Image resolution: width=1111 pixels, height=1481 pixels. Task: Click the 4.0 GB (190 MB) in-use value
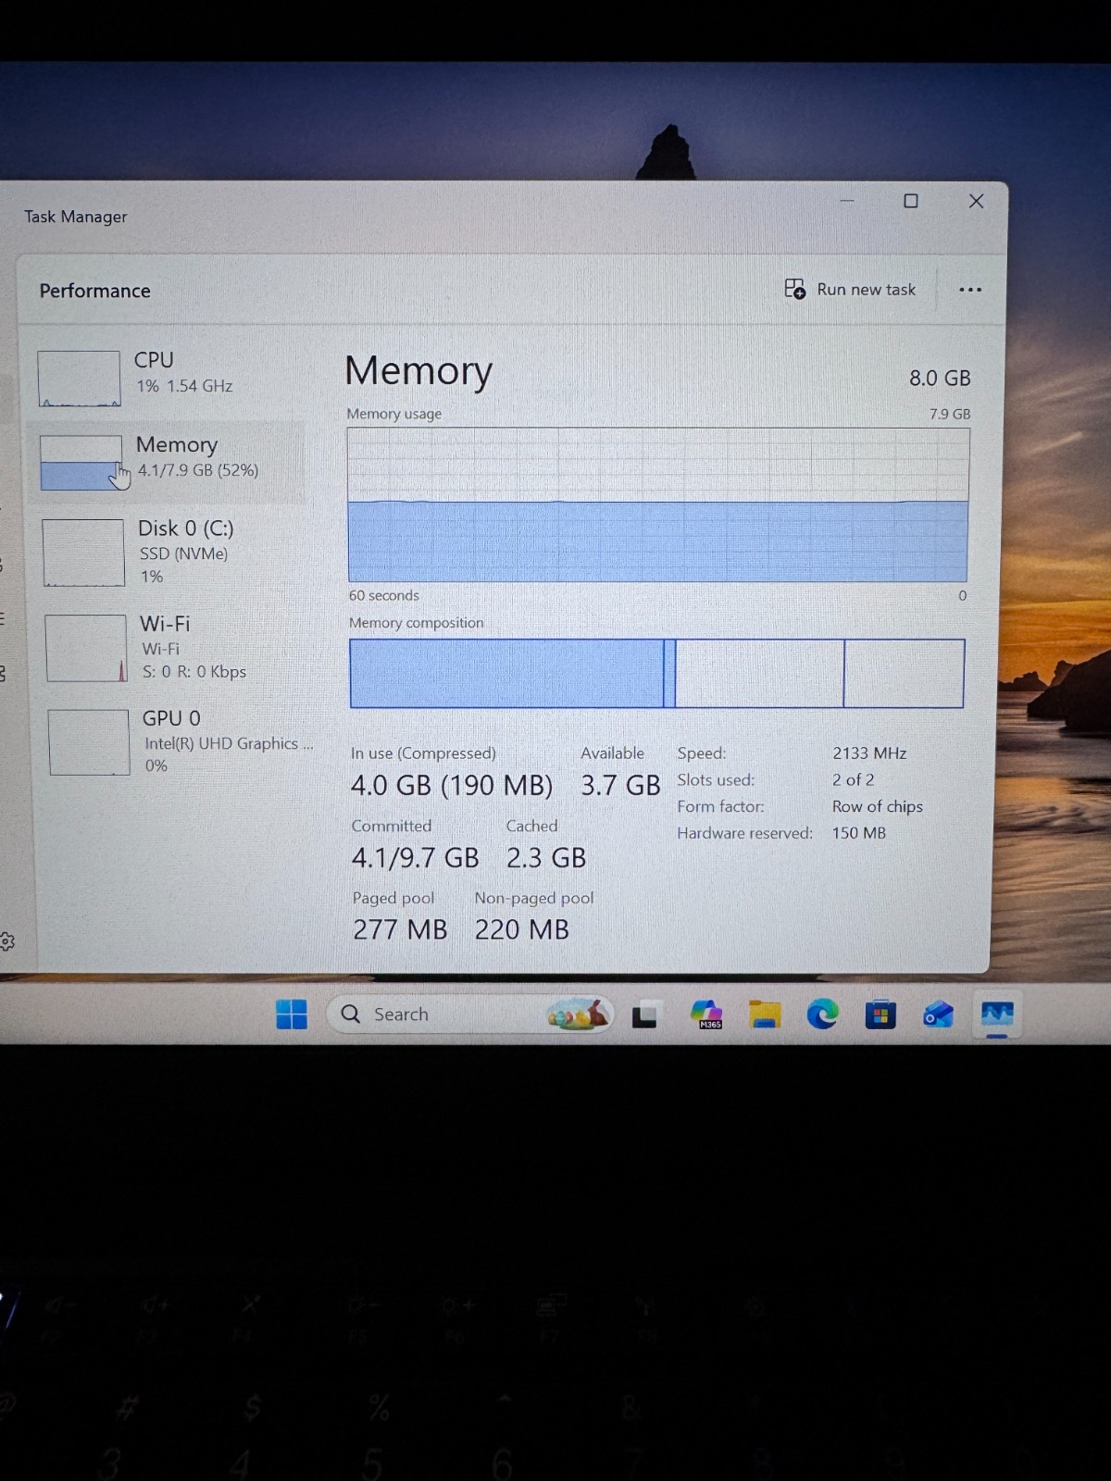[x=452, y=786]
